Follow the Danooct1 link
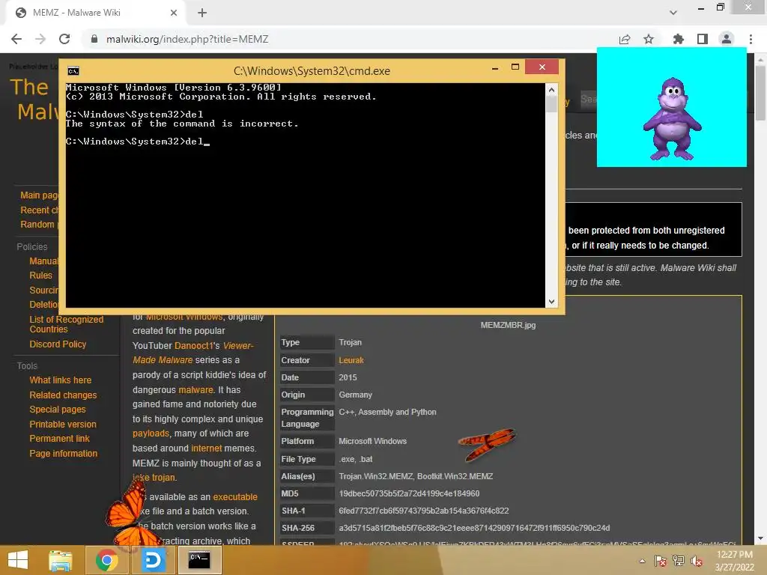767x575 pixels. click(194, 346)
